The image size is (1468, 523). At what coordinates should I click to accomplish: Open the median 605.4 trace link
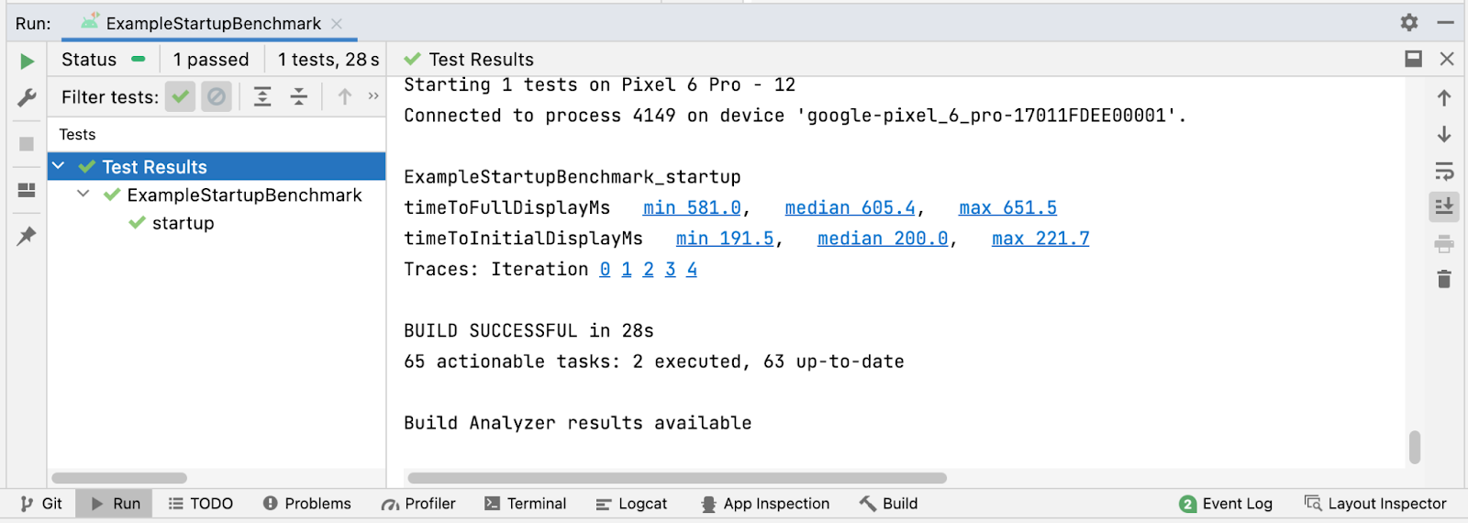click(850, 208)
